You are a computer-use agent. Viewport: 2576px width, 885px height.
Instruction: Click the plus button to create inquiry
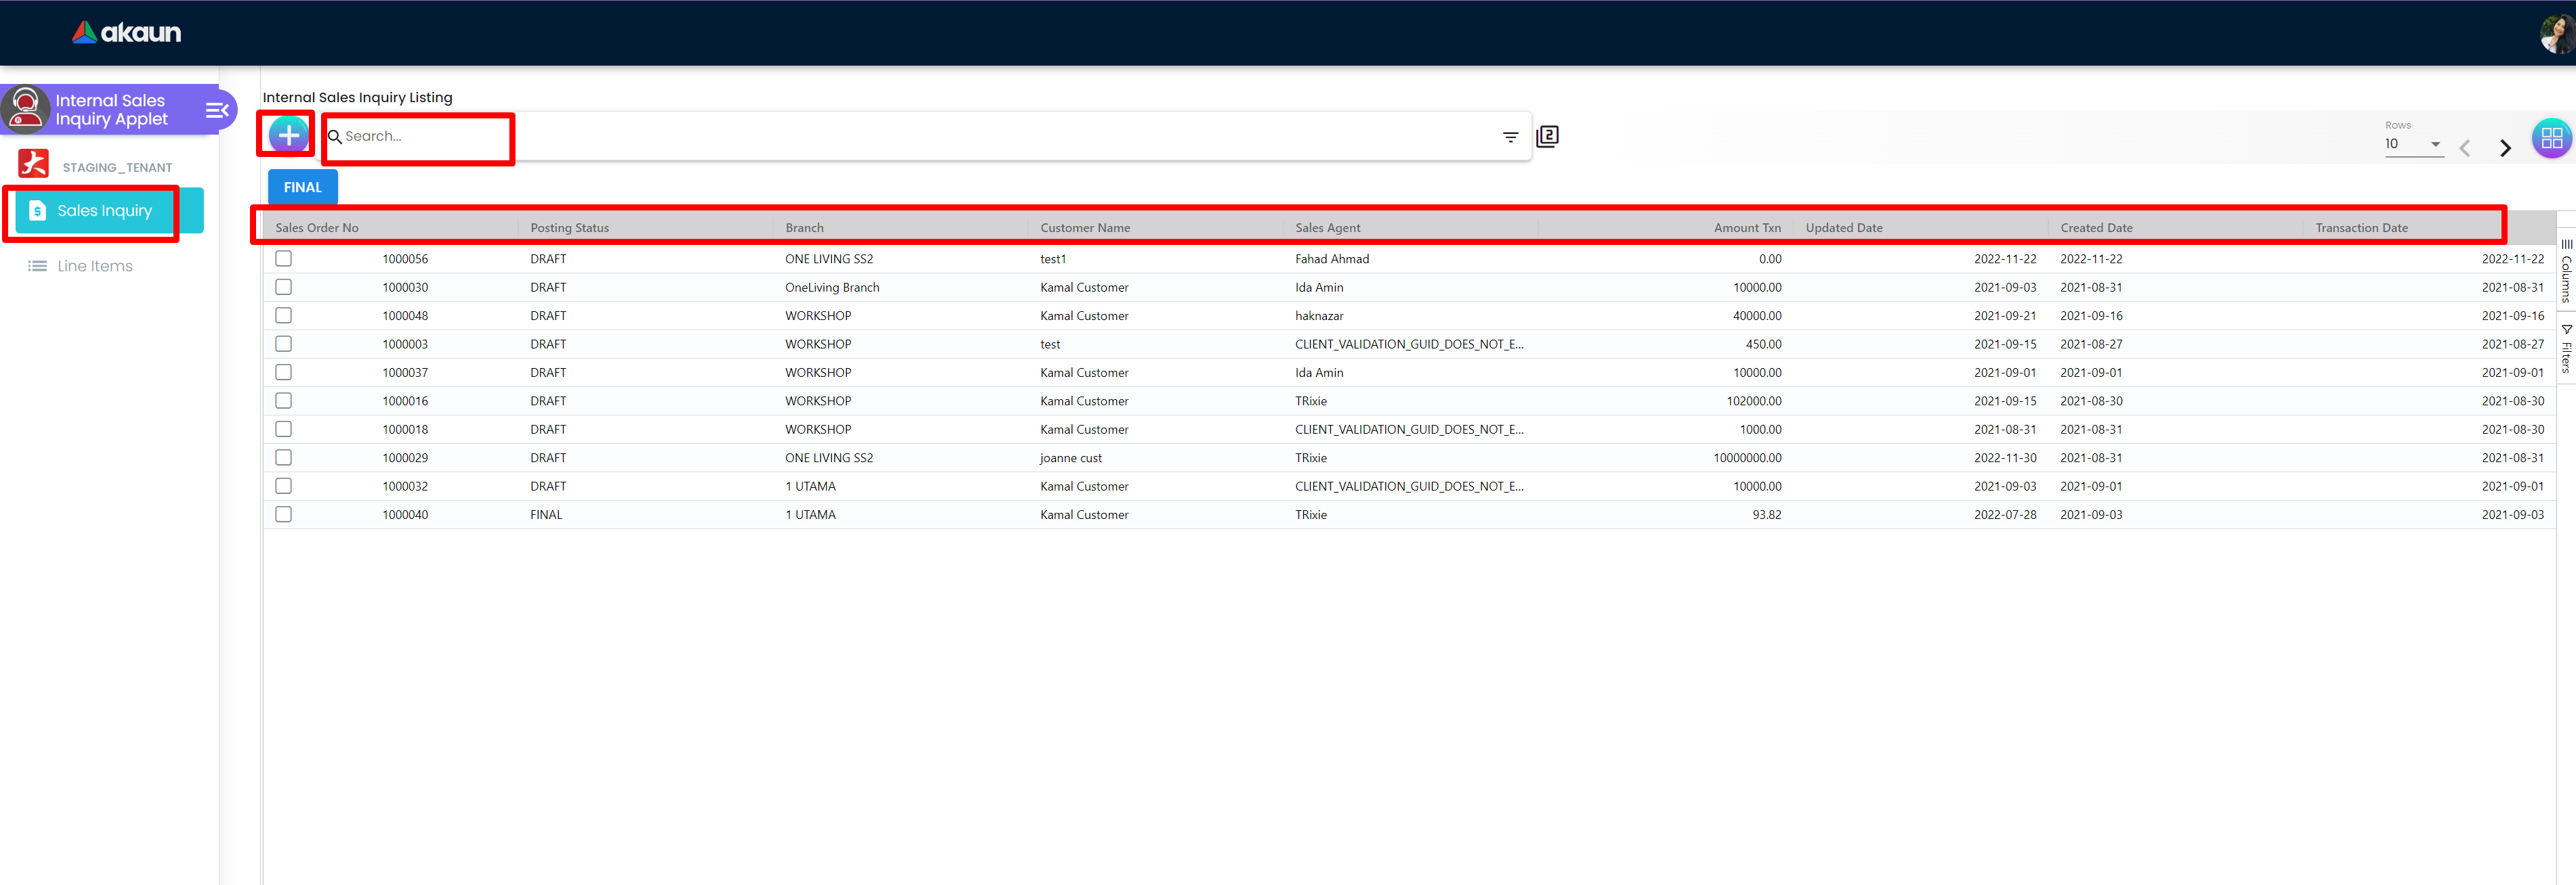click(288, 135)
